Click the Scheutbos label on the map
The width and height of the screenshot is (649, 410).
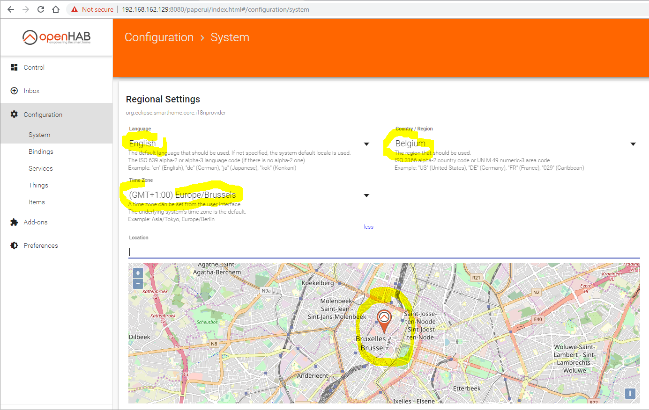tap(207, 322)
